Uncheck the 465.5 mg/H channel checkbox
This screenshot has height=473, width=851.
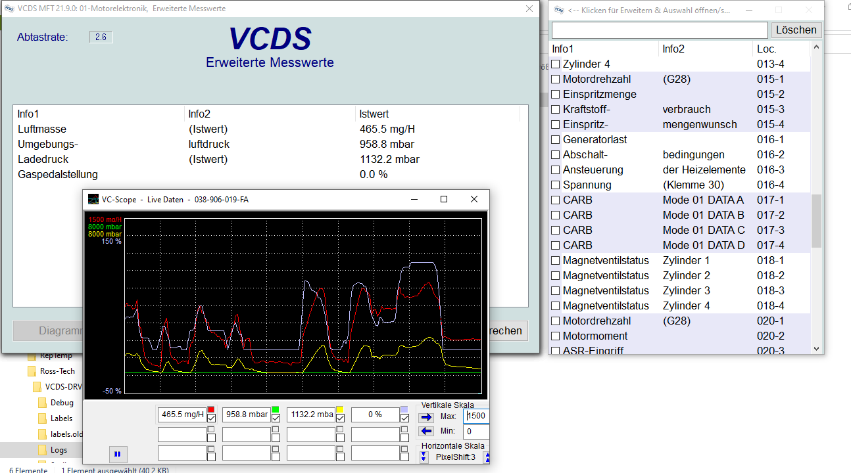click(211, 418)
